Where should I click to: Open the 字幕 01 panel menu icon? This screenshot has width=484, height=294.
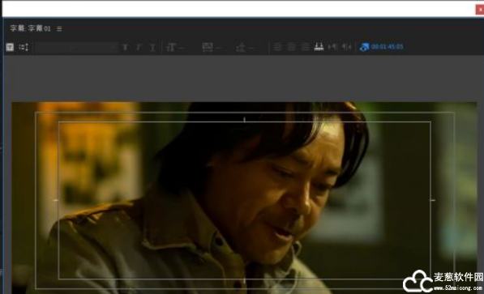pos(59,28)
